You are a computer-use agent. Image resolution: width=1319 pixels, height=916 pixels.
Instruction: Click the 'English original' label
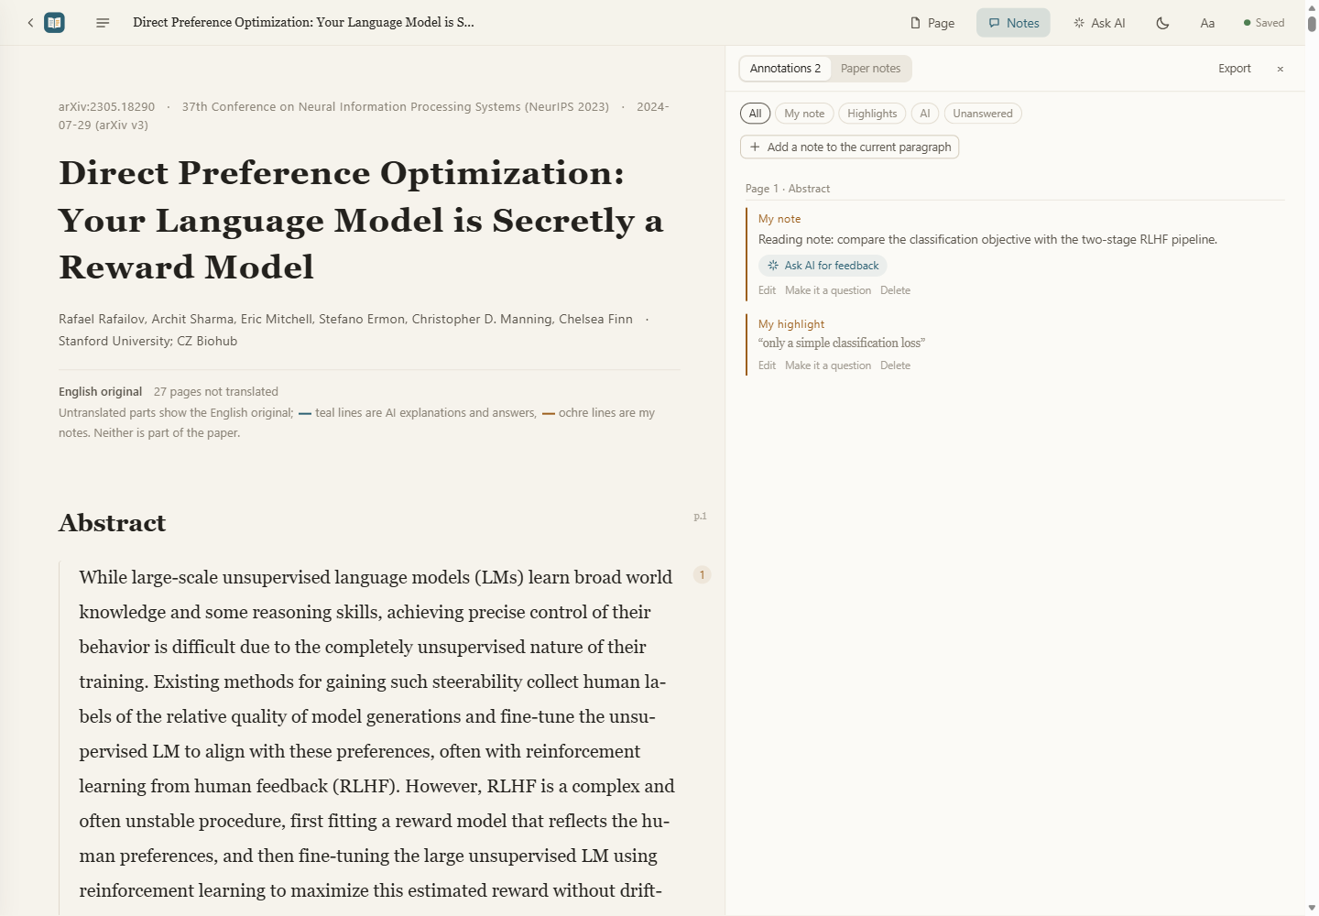[x=100, y=392]
